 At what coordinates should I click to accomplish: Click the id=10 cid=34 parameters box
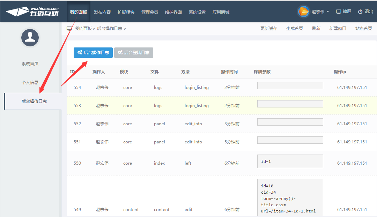click(290, 198)
